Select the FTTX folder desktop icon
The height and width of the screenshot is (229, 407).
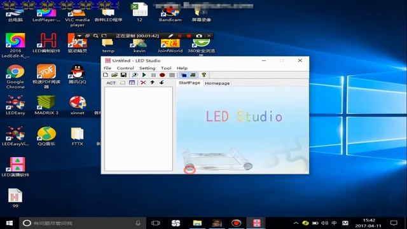click(x=78, y=136)
